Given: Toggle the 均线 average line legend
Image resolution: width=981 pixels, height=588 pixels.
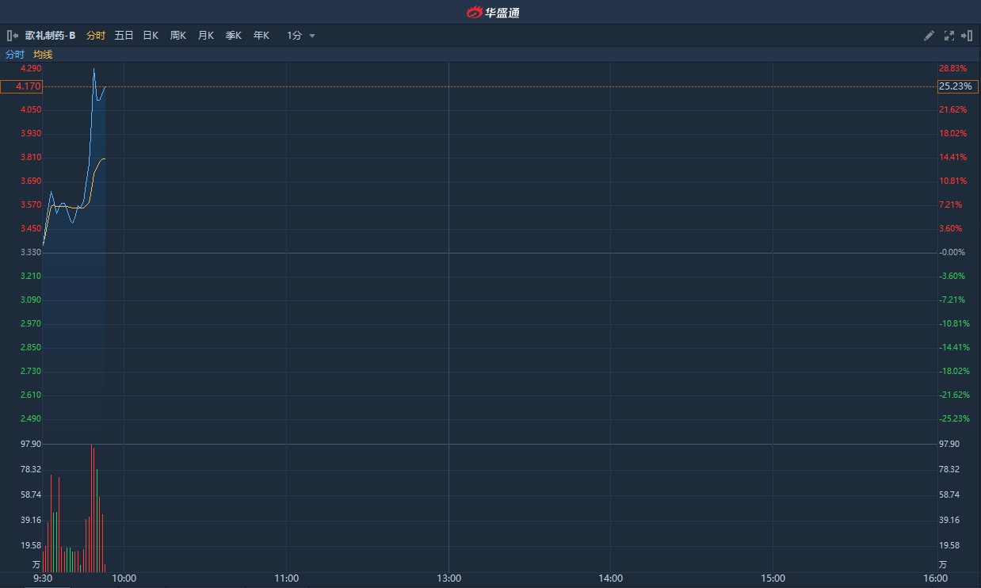Looking at the screenshot, I should [x=43, y=55].
